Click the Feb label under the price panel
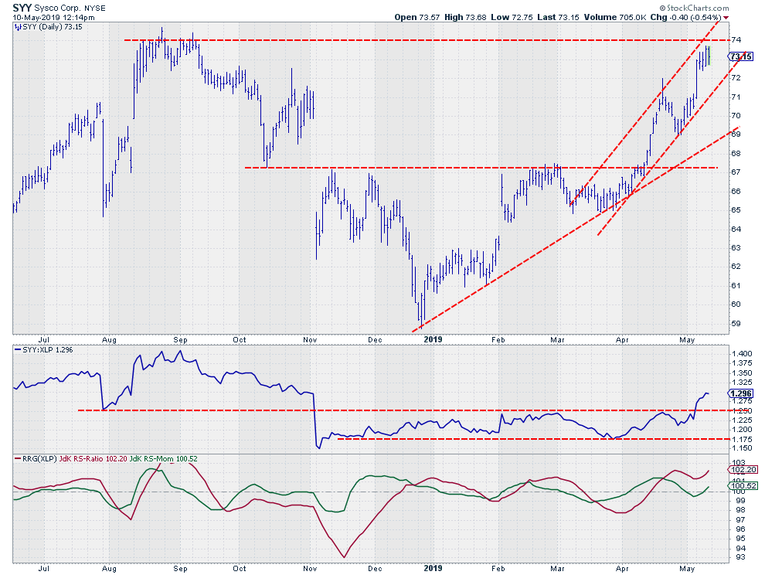Image resolution: width=765 pixels, height=575 pixels. click(498, 340)
